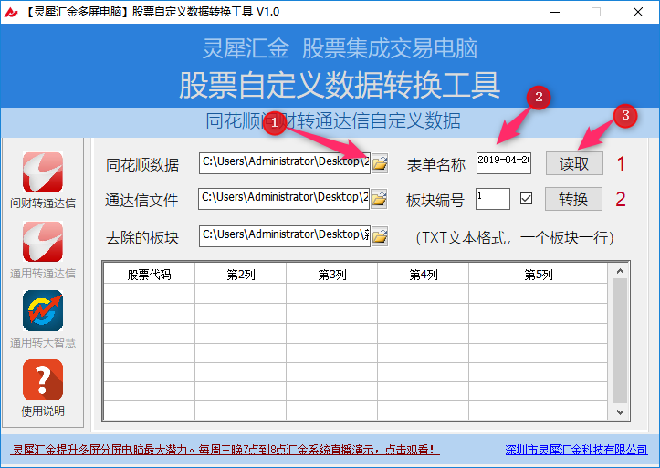Click the 转换 button
The image size is (660, 468).
tap(573, 199)
